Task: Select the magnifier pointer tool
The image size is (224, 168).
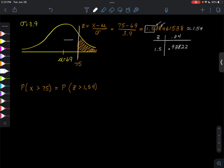Action: [136, 10]
